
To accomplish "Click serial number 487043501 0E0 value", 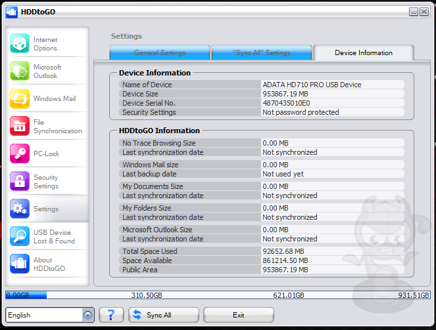I will 287,103.
